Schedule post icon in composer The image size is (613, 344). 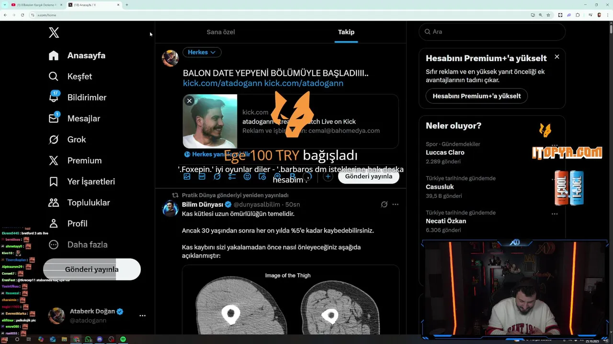(262, 176)
